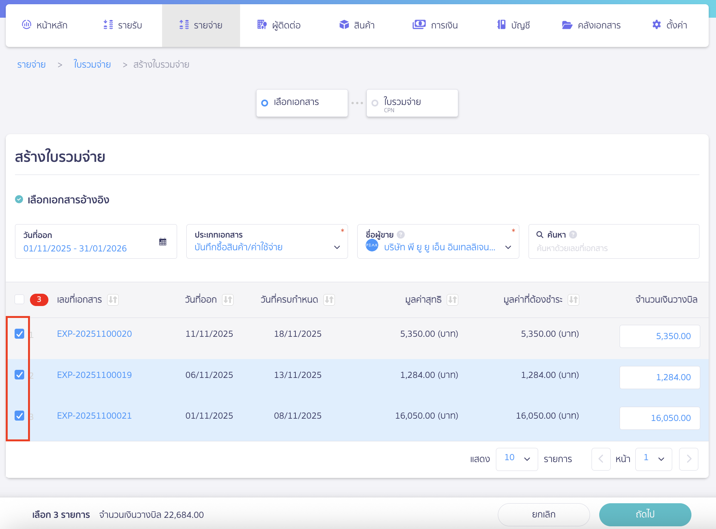This screenshot has width=716, height=529.
Task: Click help icon next to ชื่อผู้ขาย
Action: click(401, 235)
